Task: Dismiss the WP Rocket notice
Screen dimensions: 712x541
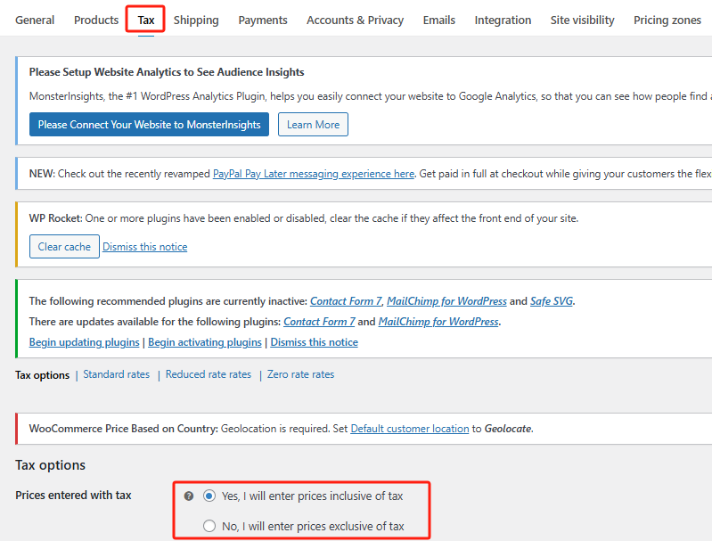Action: (144, 247)
